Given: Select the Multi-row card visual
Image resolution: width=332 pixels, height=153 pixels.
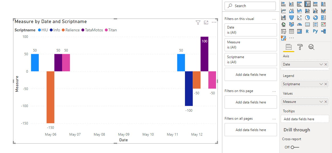Looking at the screenshot, I should [315, 25].
